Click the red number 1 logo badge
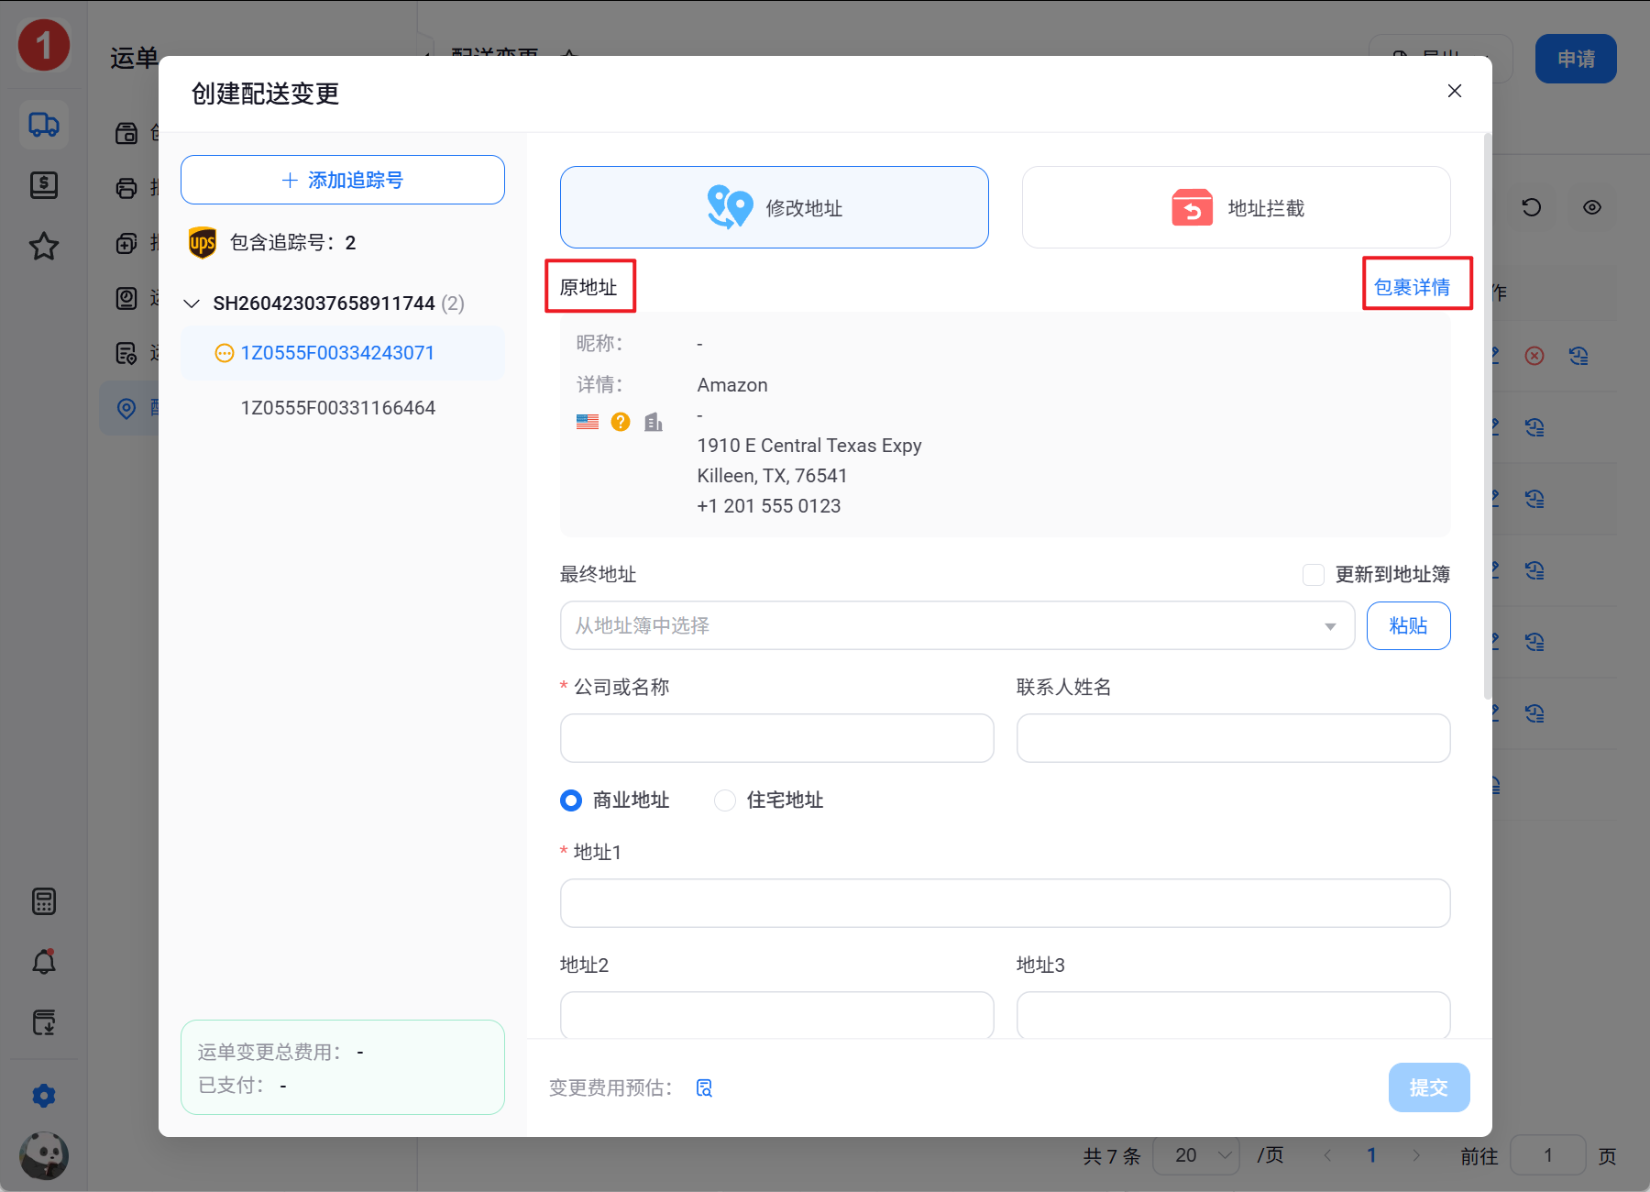The width and height of the screenshot is (1650, 1192). tap(44, 45)
